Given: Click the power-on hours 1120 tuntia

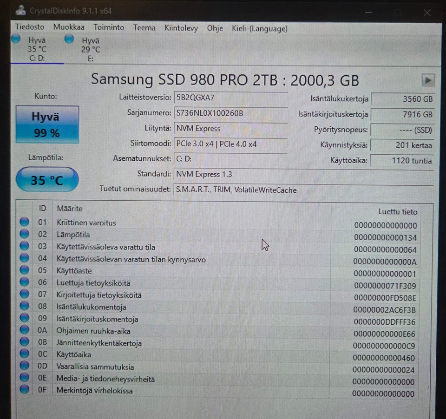Looking at the screenshot, I should pyautogui.click(x=402, y=161).
